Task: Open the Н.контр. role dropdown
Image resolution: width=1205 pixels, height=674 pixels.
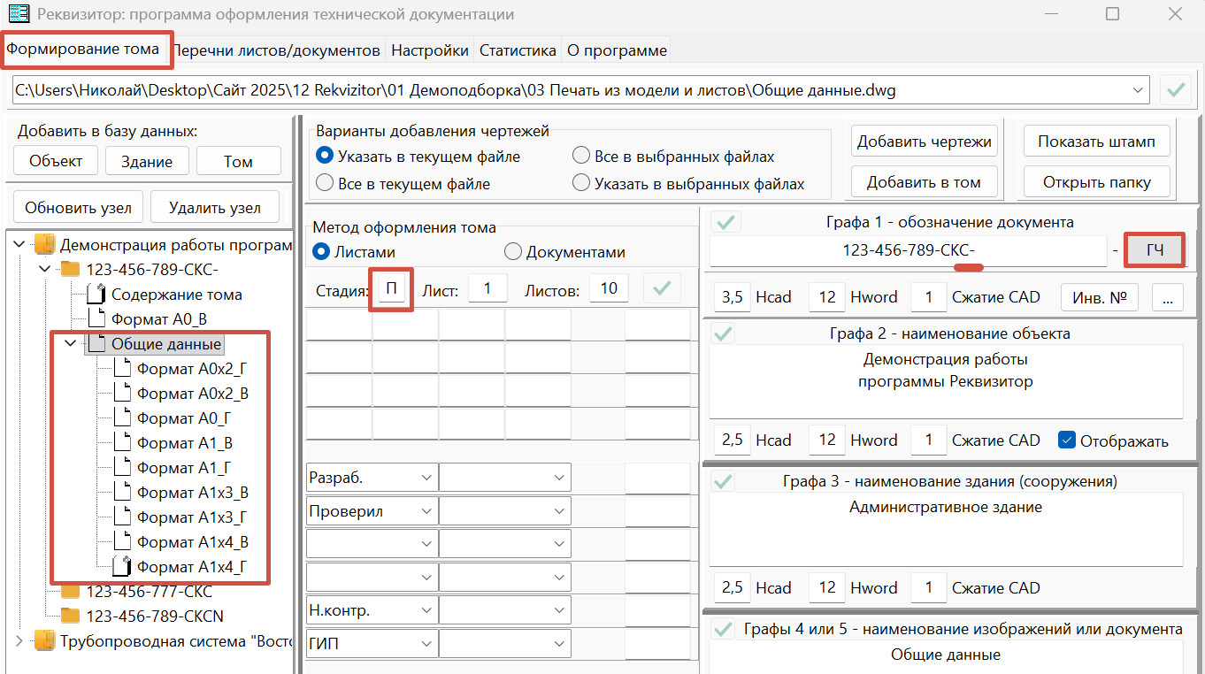Action: (426, 610)
